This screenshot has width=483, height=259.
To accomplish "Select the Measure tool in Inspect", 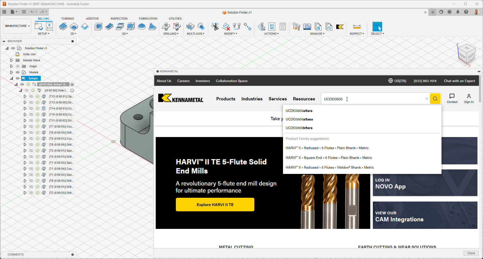I will point(357,27).
